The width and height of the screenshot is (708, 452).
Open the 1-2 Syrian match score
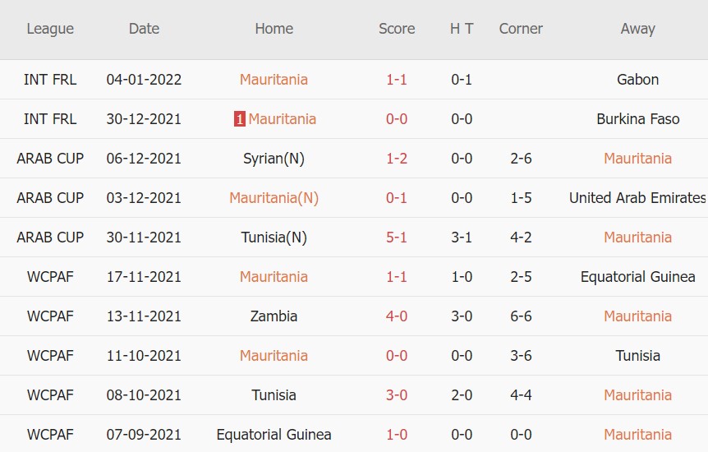[x=397, y=159]
